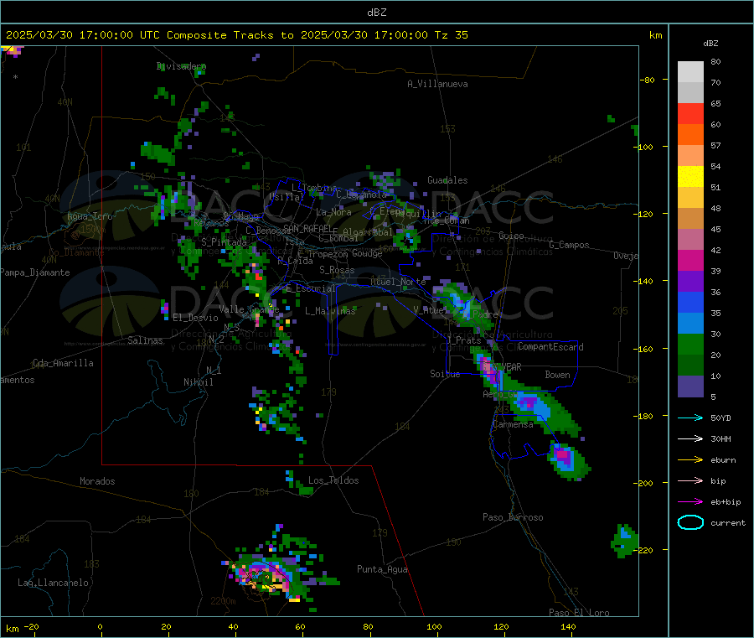Click the -80 km vertical axis tick

648,80
